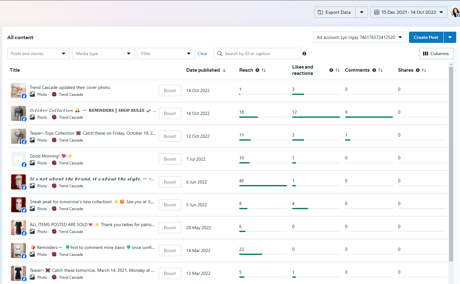Click the Reach column info icon
The height and width of the screenshot is (284, 460).
[257, 70]
